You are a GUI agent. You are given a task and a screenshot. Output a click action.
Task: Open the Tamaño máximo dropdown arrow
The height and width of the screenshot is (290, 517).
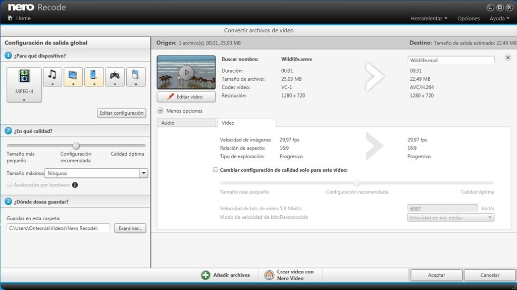(x=143, y=173)
